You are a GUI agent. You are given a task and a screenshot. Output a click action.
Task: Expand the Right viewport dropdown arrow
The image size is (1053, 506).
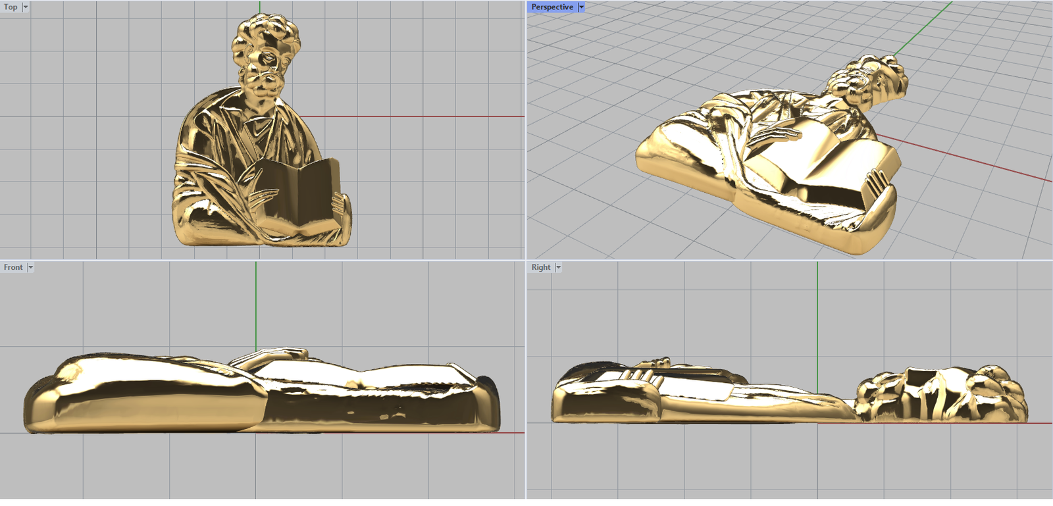tap(558, 267)
